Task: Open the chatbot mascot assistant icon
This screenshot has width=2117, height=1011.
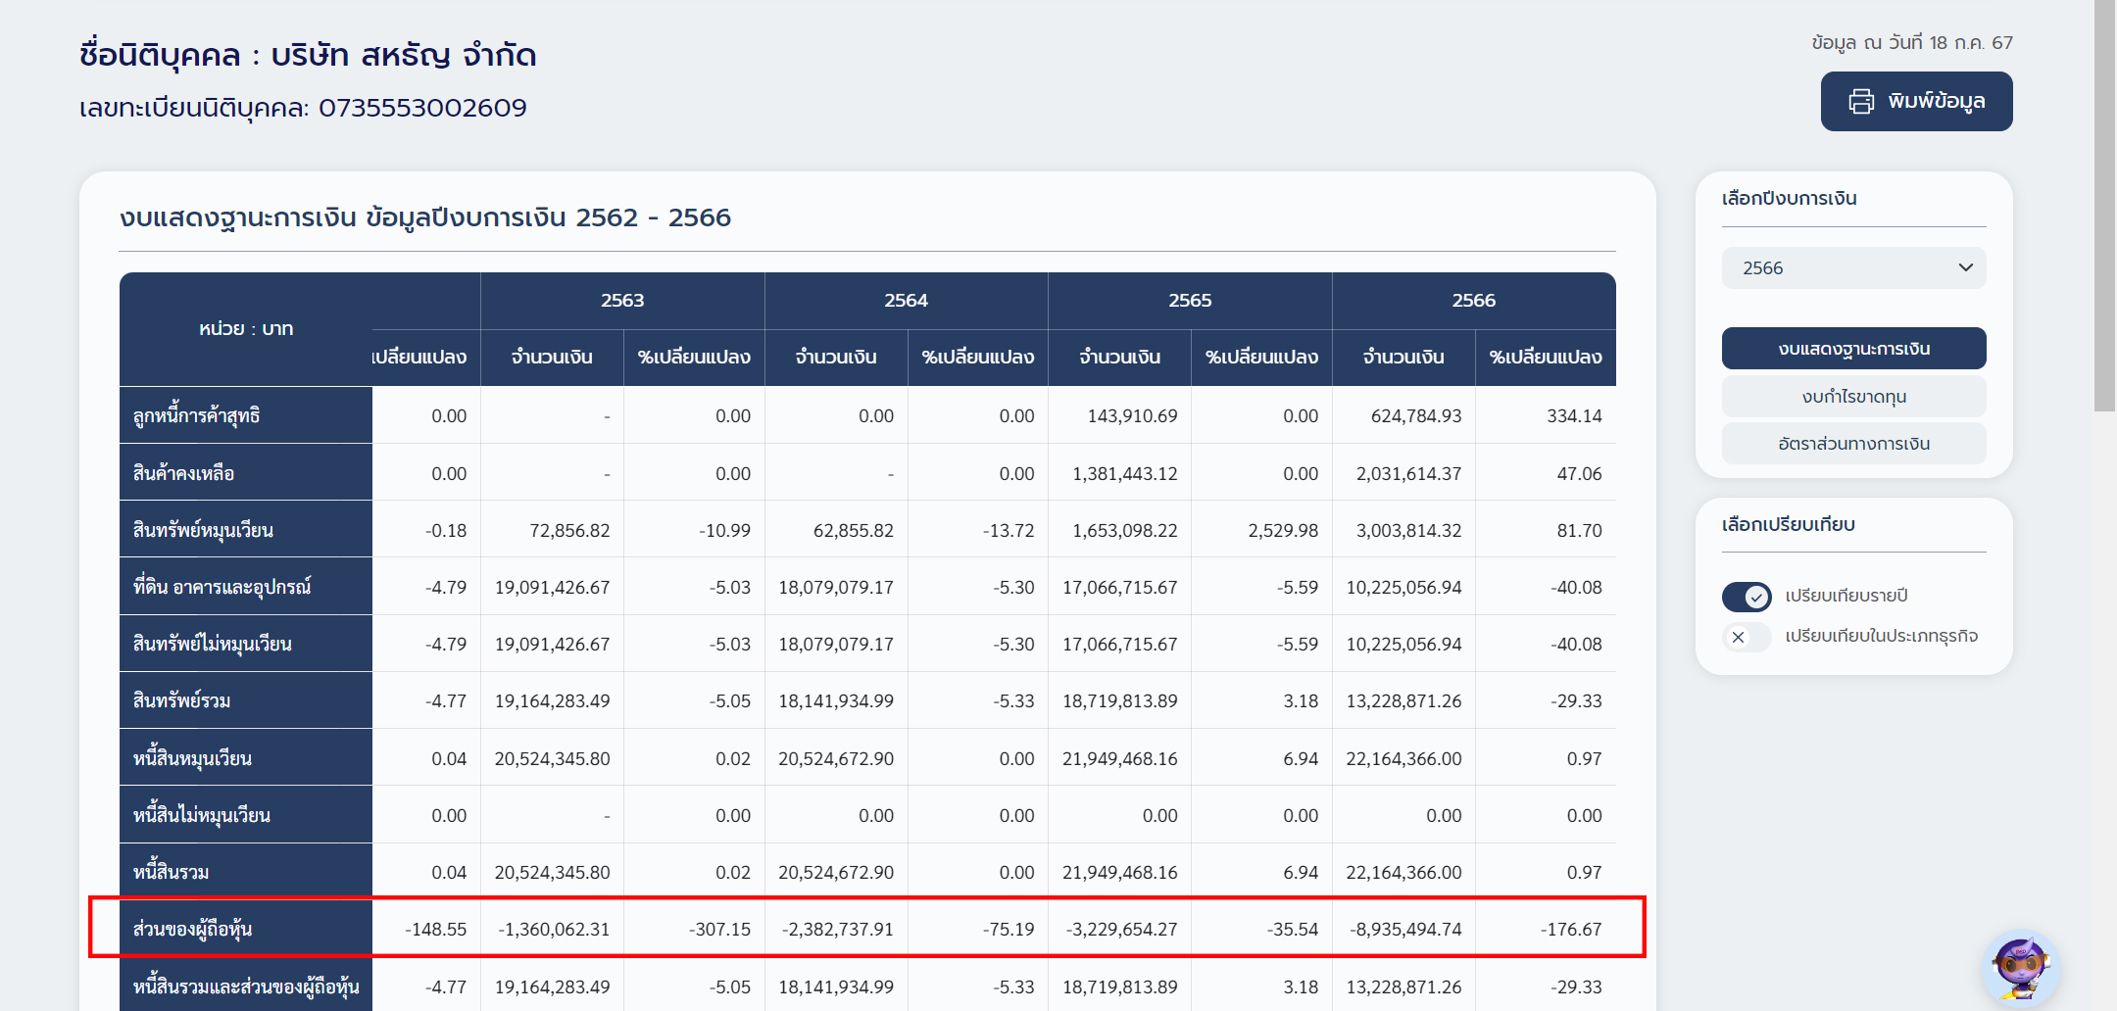Action: [2020, 968]
